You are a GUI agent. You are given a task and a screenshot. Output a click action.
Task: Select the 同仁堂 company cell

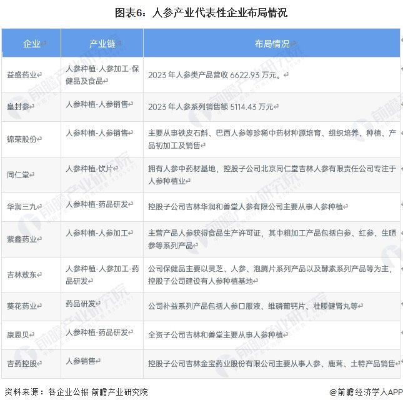coord(31,175)
